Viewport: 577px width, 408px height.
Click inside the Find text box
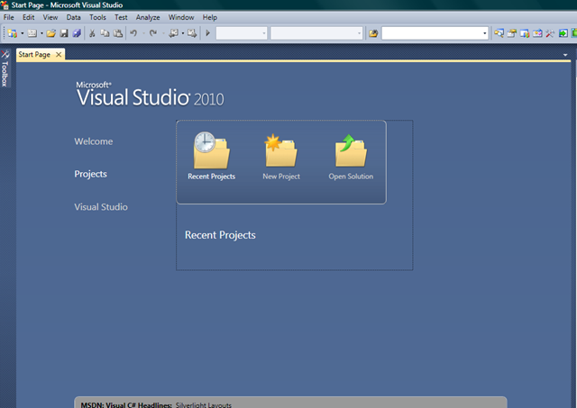coord(431,33)
